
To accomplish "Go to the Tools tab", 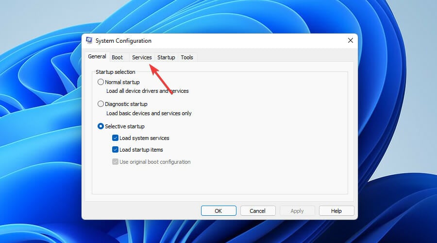I will pos(187,57).
